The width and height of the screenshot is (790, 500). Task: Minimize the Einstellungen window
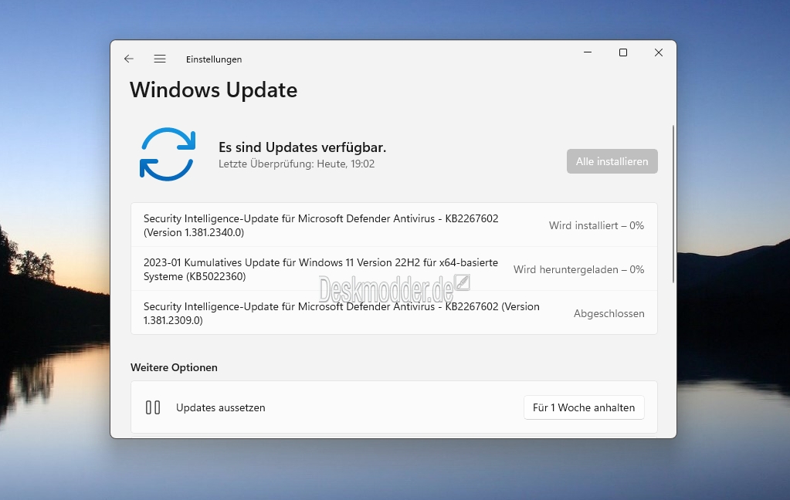click(x=588, y=52)
